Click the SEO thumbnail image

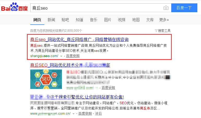pyautogui.click(x=46, y=79)
